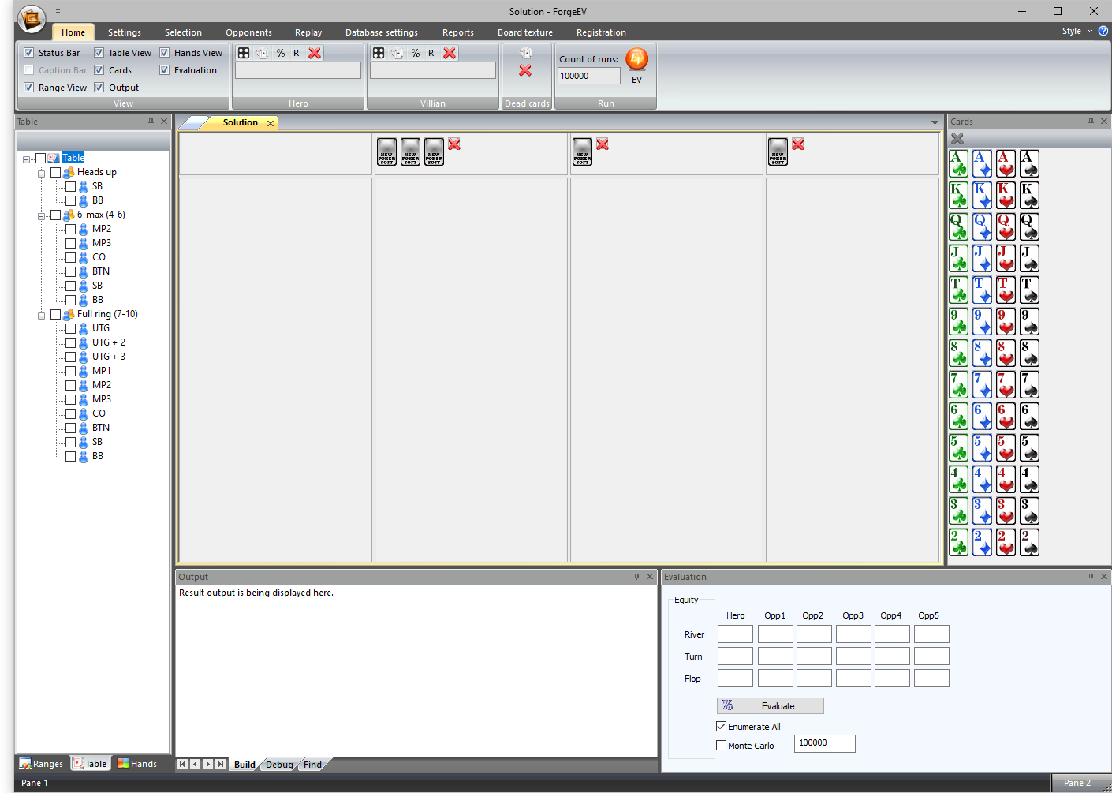Click the Count of runs input field
The width and height of the screenshot is (1112, 793).
click(588, 77)
